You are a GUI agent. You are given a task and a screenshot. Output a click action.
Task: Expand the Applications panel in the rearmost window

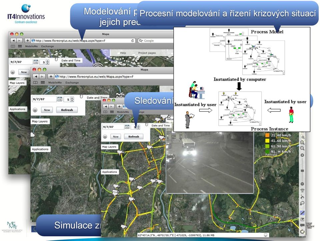[17, 109]
